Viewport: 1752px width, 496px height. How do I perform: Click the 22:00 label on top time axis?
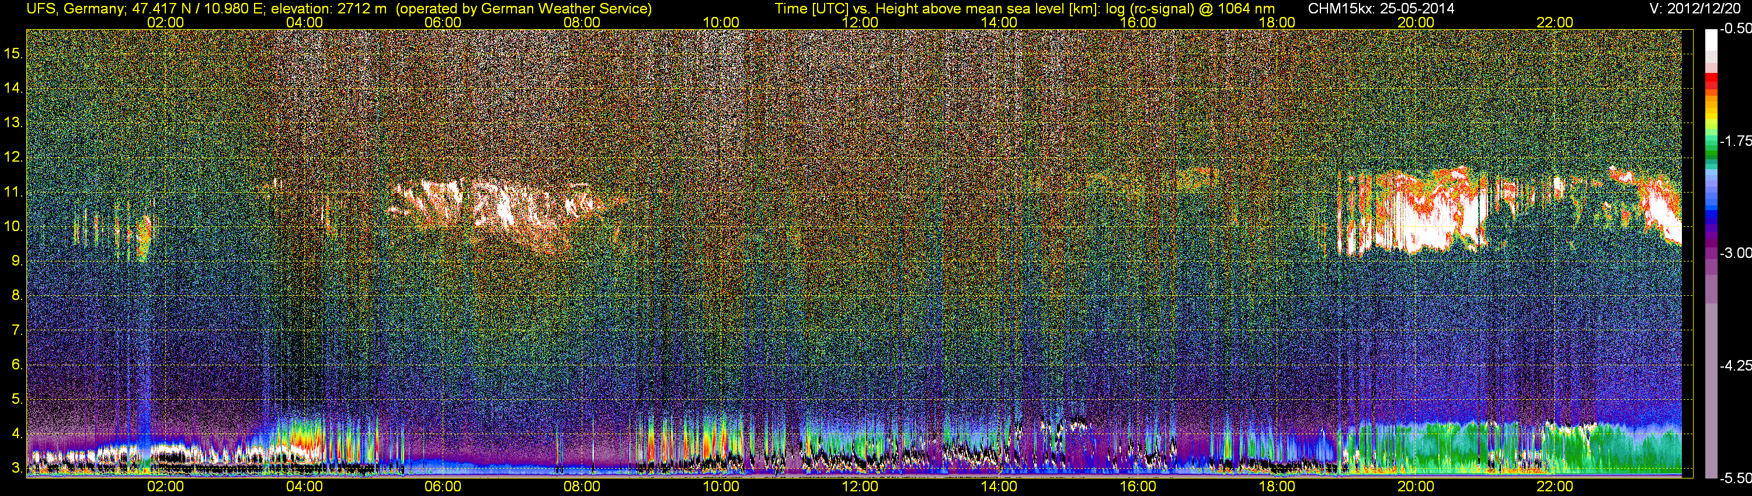tap(1555, 22)
